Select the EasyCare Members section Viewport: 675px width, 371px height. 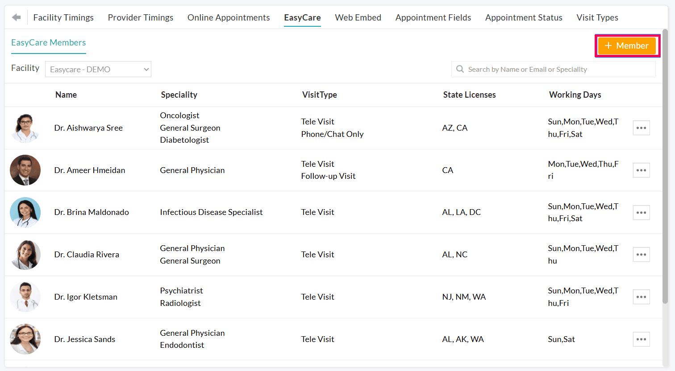pyautogui.click(x=48, y=43)
